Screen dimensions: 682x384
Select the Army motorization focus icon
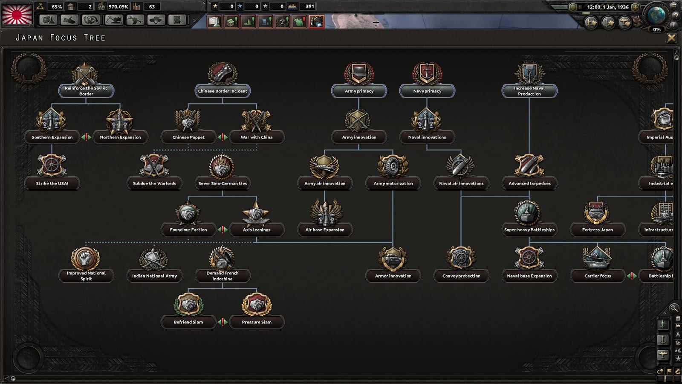point(393,166)
